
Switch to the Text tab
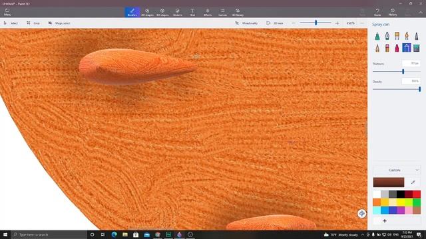(x=192, y=12)
